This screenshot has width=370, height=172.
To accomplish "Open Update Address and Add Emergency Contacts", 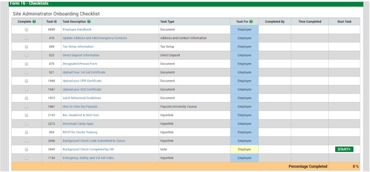I will point(95,38).
